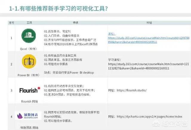Image resolution: width=191 pixels, height=130 pixels.
Task: Click the Excel（软件）caption
Action: click(x=29, y=49)
